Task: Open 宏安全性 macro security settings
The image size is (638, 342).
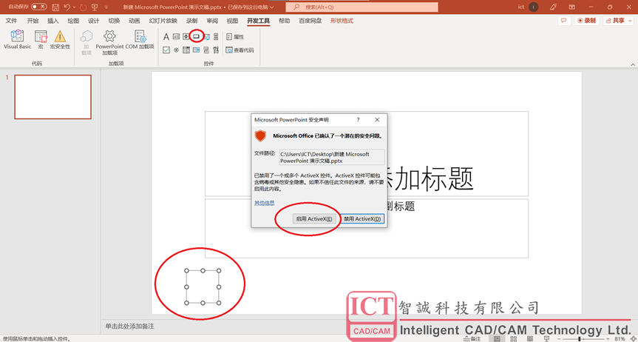Action: tap(60, 39)
